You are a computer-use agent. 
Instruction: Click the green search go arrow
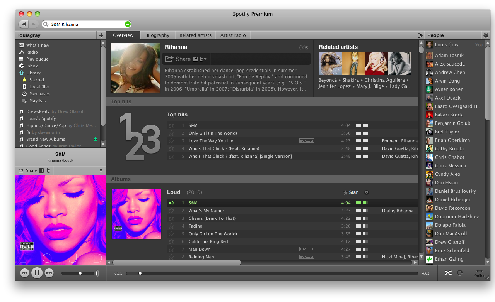128,24
